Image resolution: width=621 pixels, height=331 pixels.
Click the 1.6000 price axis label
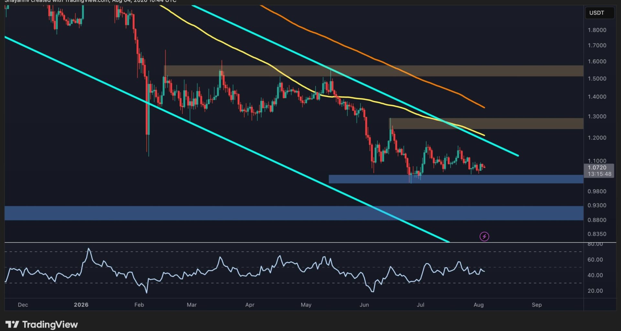(x=597, y=61)
